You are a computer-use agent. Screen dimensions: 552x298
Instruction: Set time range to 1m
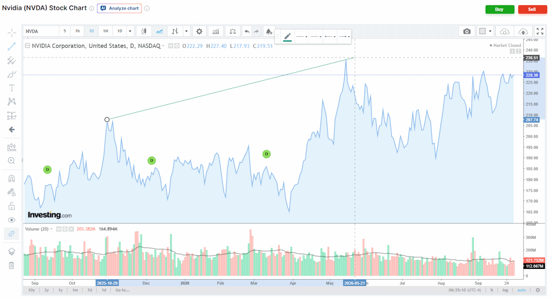tap(75, 290)
